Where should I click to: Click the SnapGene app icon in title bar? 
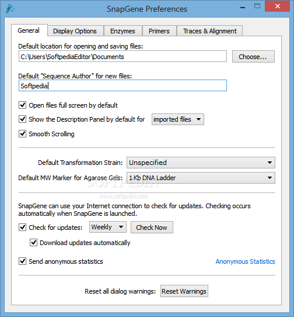(x=10, y=9)
